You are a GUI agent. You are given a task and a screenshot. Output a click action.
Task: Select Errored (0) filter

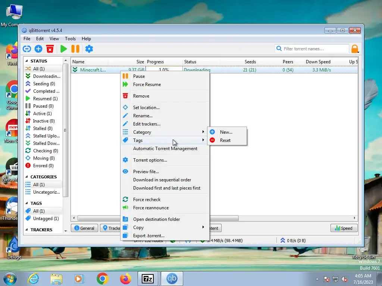[43, 166]
